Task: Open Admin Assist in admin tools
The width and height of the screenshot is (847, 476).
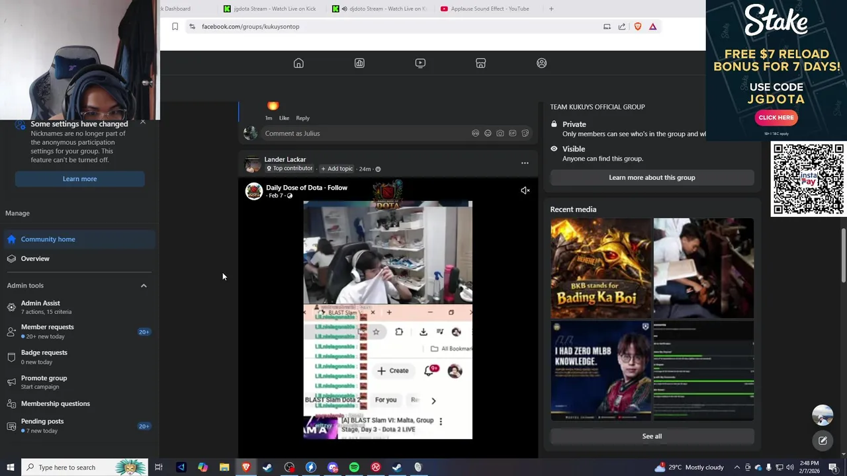Action: [x=79, y=307]
